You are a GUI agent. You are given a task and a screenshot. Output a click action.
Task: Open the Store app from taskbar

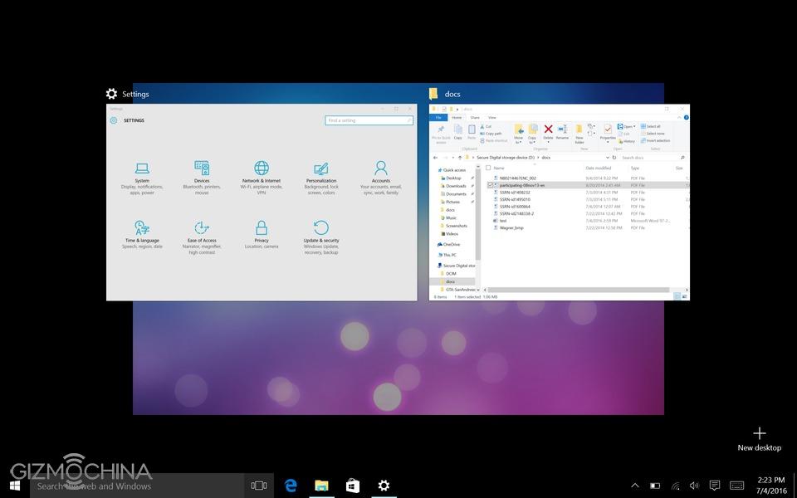[x=353, y=486]
